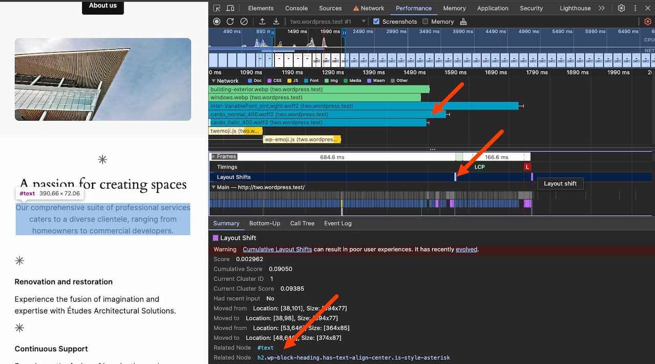655x364 pixels.
Task: Open the Application tab
Action: coord(493,8)
